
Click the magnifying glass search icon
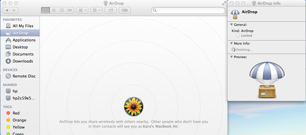click(155, 10)
